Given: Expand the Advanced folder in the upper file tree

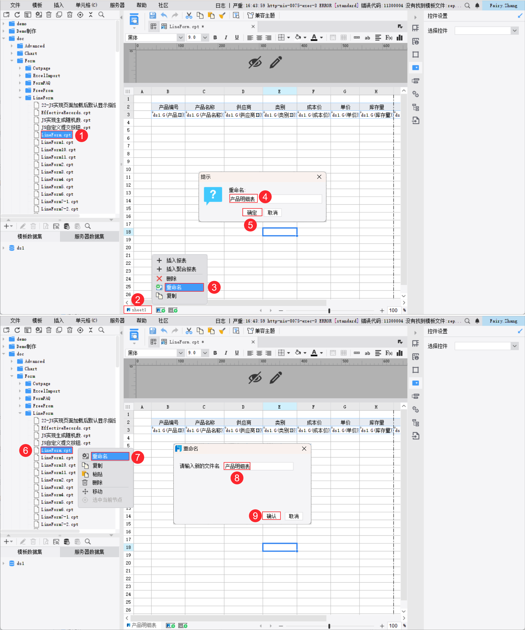Looking at the screenshot, I should [12, 46].
